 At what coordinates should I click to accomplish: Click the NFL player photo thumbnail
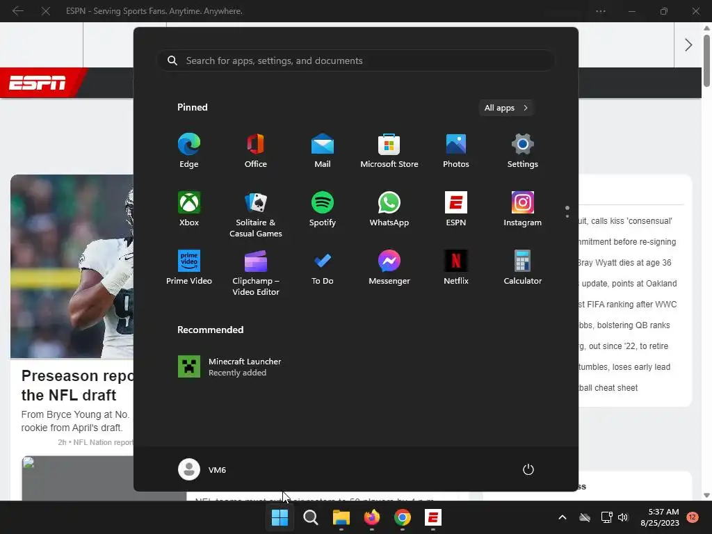[x=72, y=266]
